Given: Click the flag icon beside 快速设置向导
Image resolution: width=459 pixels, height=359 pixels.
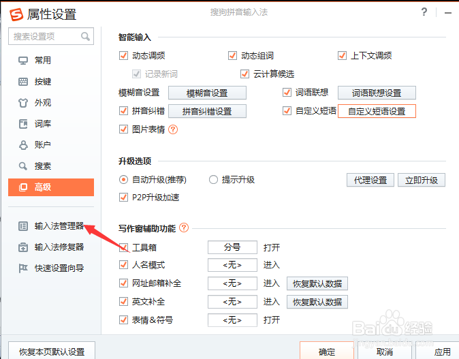Looking at the screenshot, I should tap(23, 268).
